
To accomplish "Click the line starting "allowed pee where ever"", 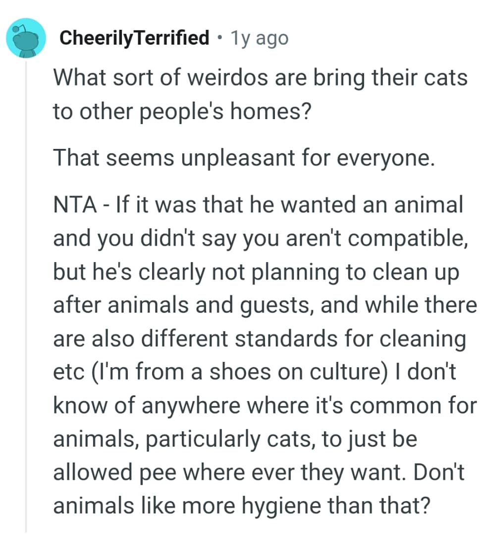I will coord(259,473).
